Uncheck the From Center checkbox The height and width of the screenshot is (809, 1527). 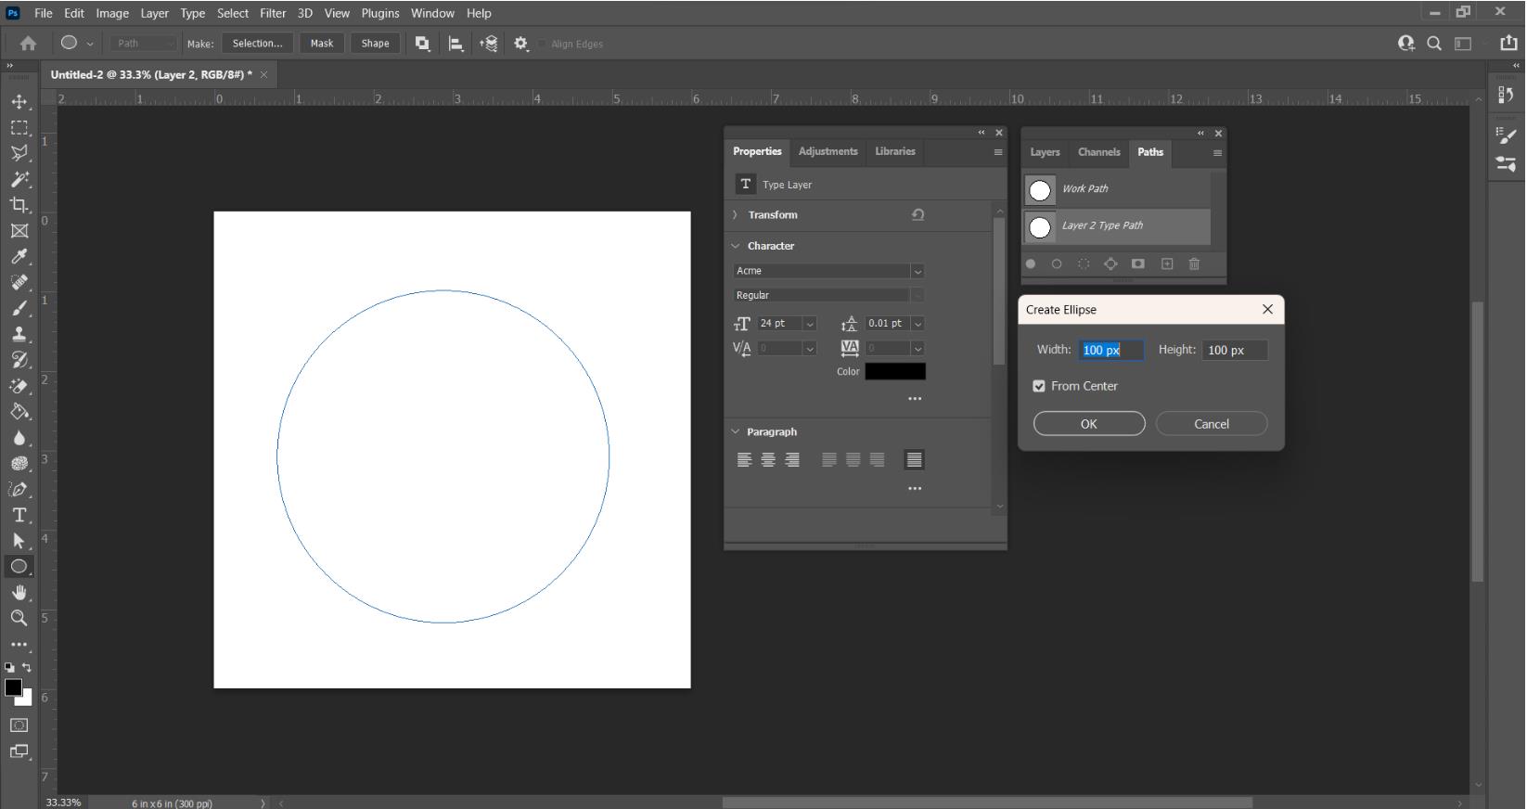click(x=1039, y=387)
